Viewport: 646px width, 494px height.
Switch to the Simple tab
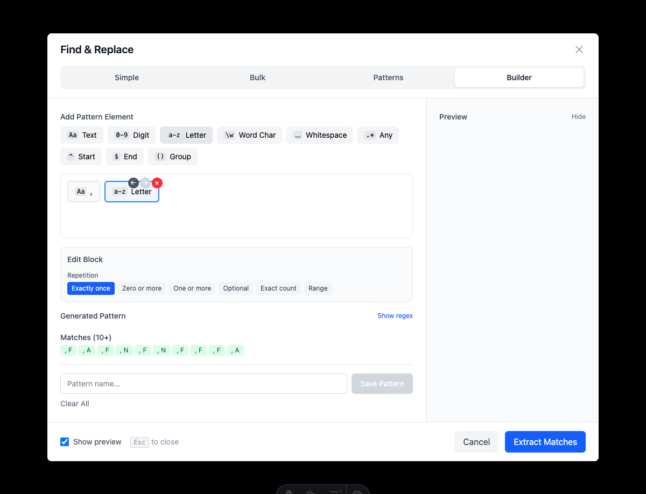click(127, 77)
